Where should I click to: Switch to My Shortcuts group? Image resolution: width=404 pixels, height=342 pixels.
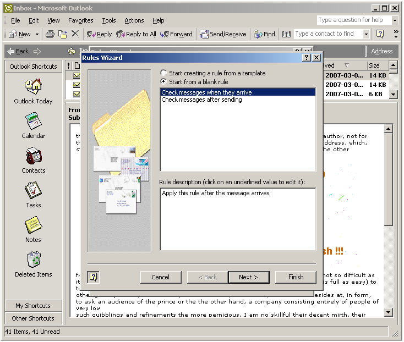coord(33,306)
